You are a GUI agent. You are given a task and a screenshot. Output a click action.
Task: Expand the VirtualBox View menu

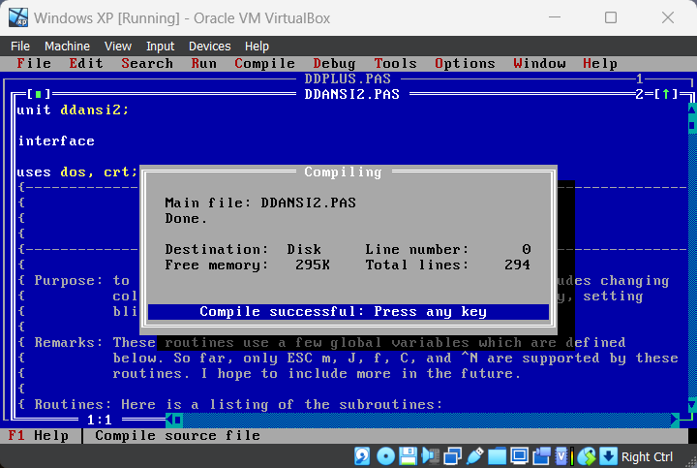click(x=118, y=47)
